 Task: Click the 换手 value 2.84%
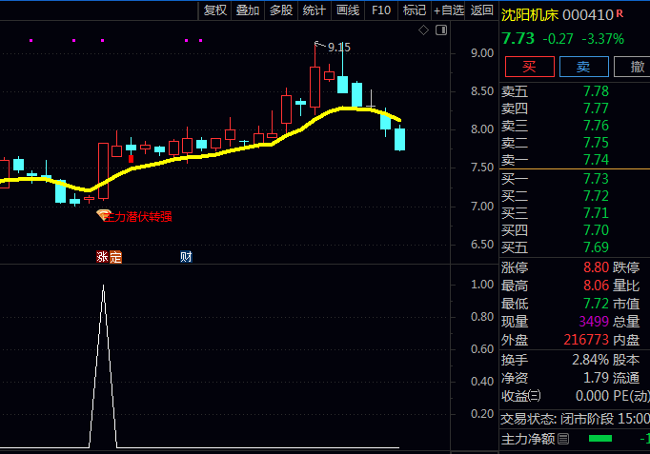click(590, 360)
